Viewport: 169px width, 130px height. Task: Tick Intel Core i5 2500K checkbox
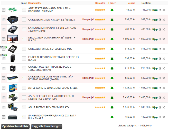[4, 88]
